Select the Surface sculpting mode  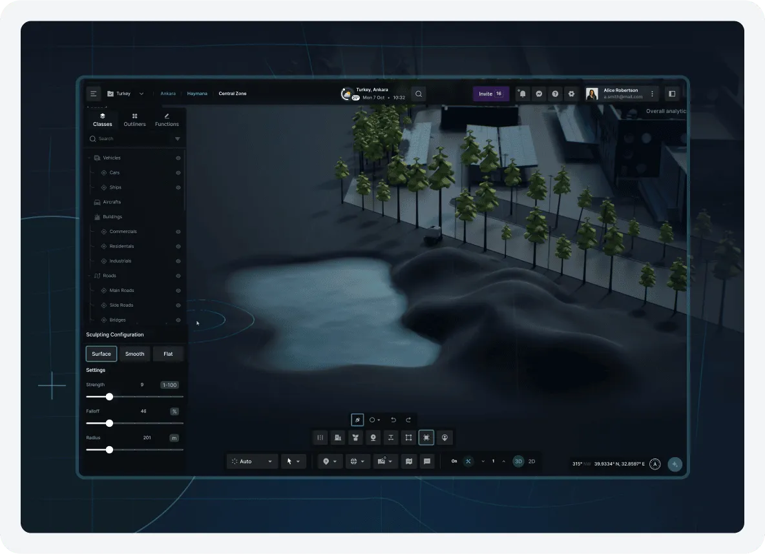[101, 354]
